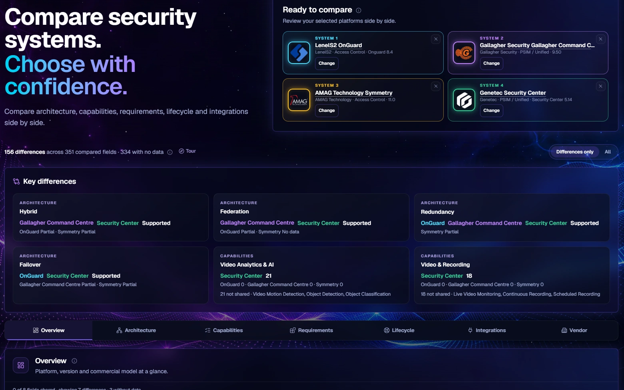Open the Video Analytics & AI card
Screen dimensions: 624x390
tap(311, 275)
